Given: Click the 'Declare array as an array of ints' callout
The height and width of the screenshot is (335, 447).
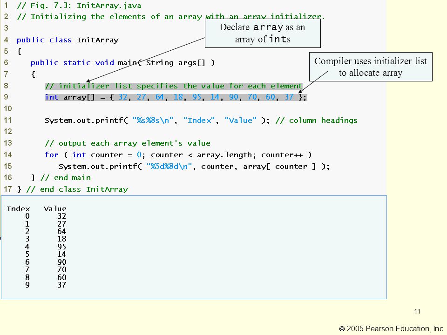Looking at the screenshot, I should pyautogui.click(x=263, y=33).
